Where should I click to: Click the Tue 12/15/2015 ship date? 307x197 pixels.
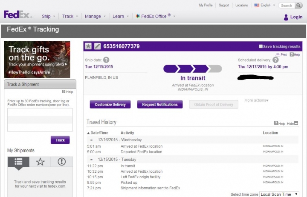[x=99, y=67]
